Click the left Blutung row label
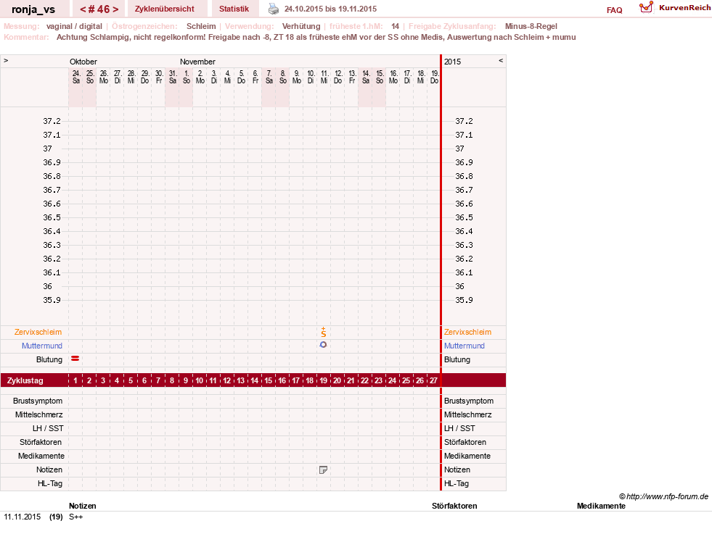Image resolution: width=712 pixels, height=534 pixels. click(x=49, y=359)
